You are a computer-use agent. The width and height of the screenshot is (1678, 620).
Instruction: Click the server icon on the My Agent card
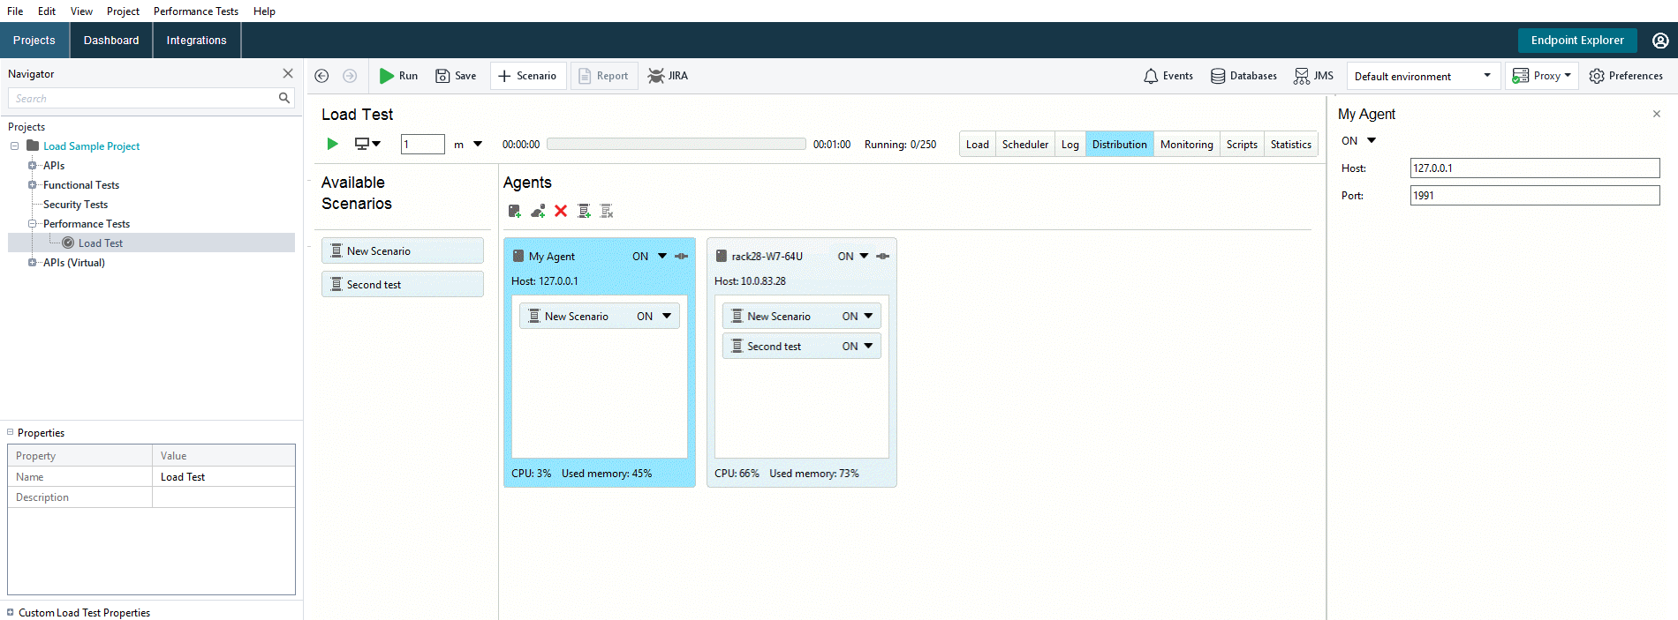(x=518, y=256)
